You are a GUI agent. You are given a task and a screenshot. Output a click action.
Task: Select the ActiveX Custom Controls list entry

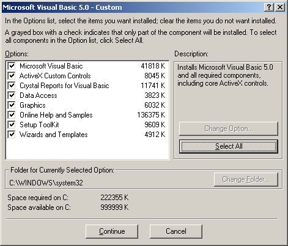tap(87, 76)
